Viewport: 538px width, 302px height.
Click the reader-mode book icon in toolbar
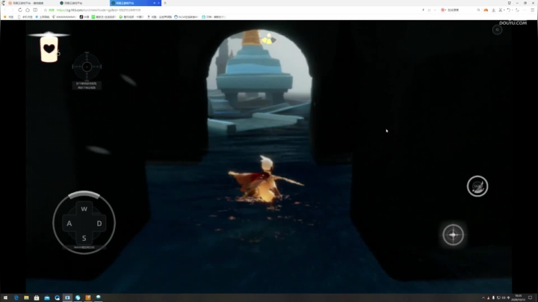pos(35,10)
